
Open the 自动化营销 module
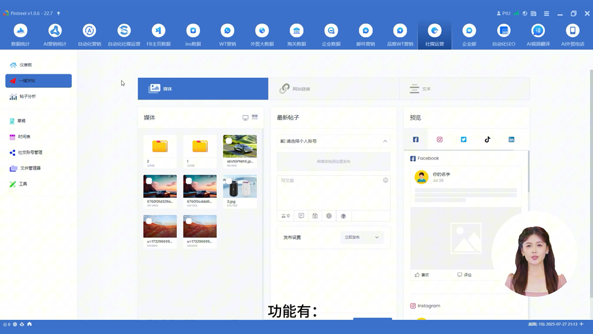[x=89, y=35]
